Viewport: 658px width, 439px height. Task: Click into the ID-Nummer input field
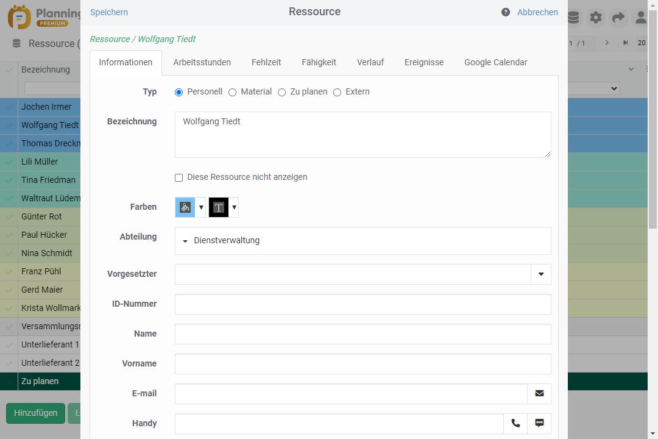tap(363, 304)
